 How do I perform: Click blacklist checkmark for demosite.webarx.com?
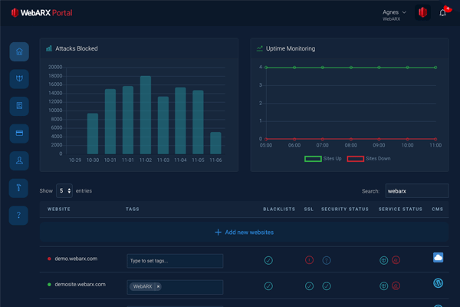[x=268, y=286]
